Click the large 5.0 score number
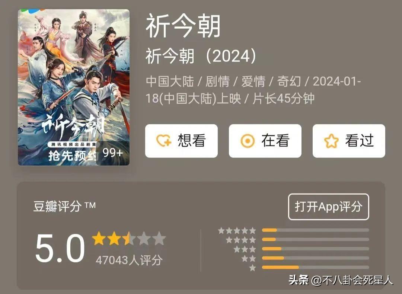This screenshot has height=294, width=402. tap(60, 248)
